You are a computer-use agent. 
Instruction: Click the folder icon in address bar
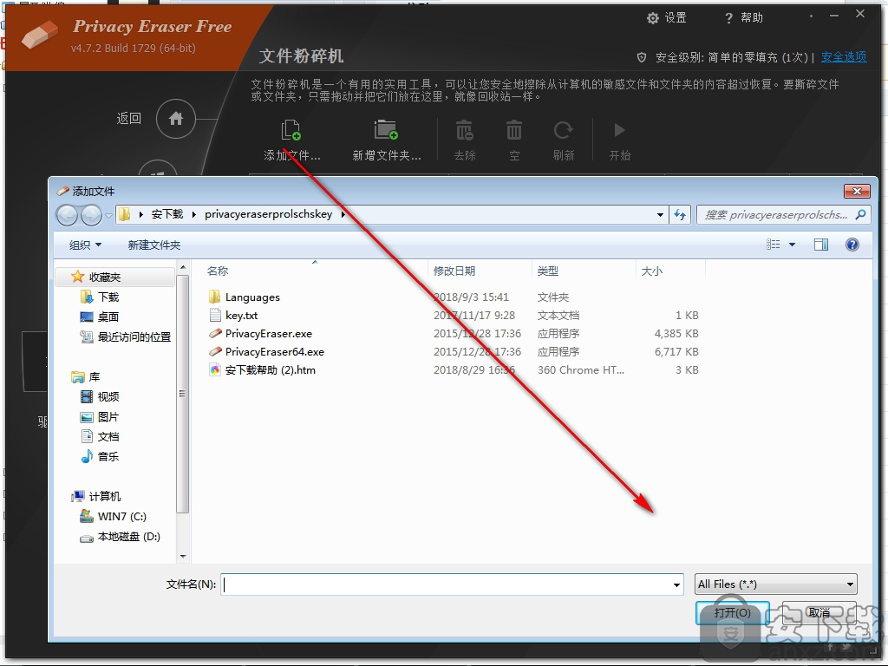tap(125, 214)
